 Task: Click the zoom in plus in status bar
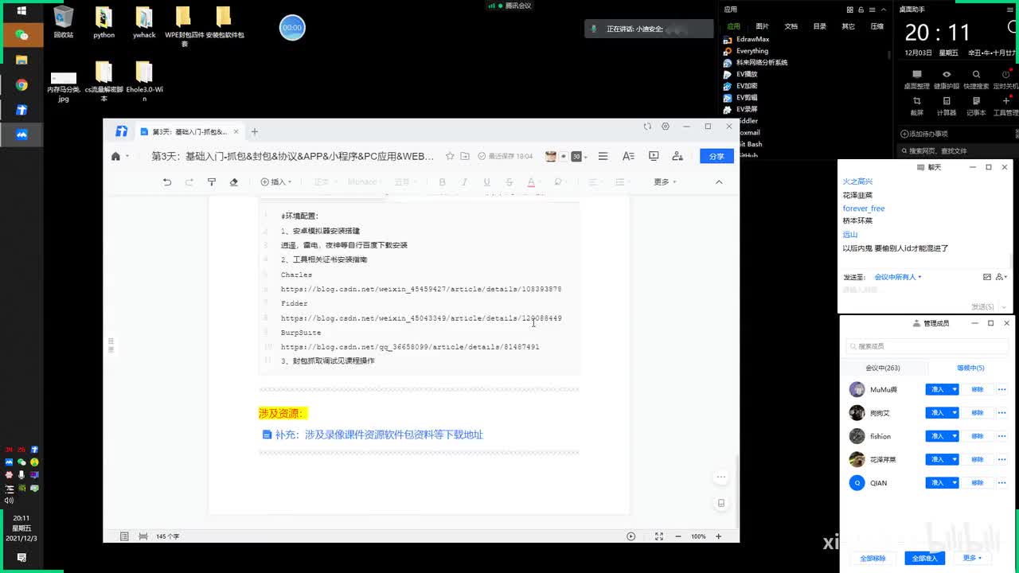click(x=718, y=536)
